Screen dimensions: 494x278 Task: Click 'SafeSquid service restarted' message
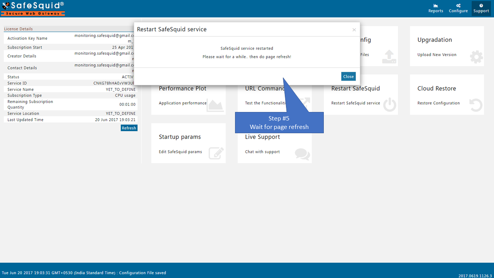coord(247,48)
